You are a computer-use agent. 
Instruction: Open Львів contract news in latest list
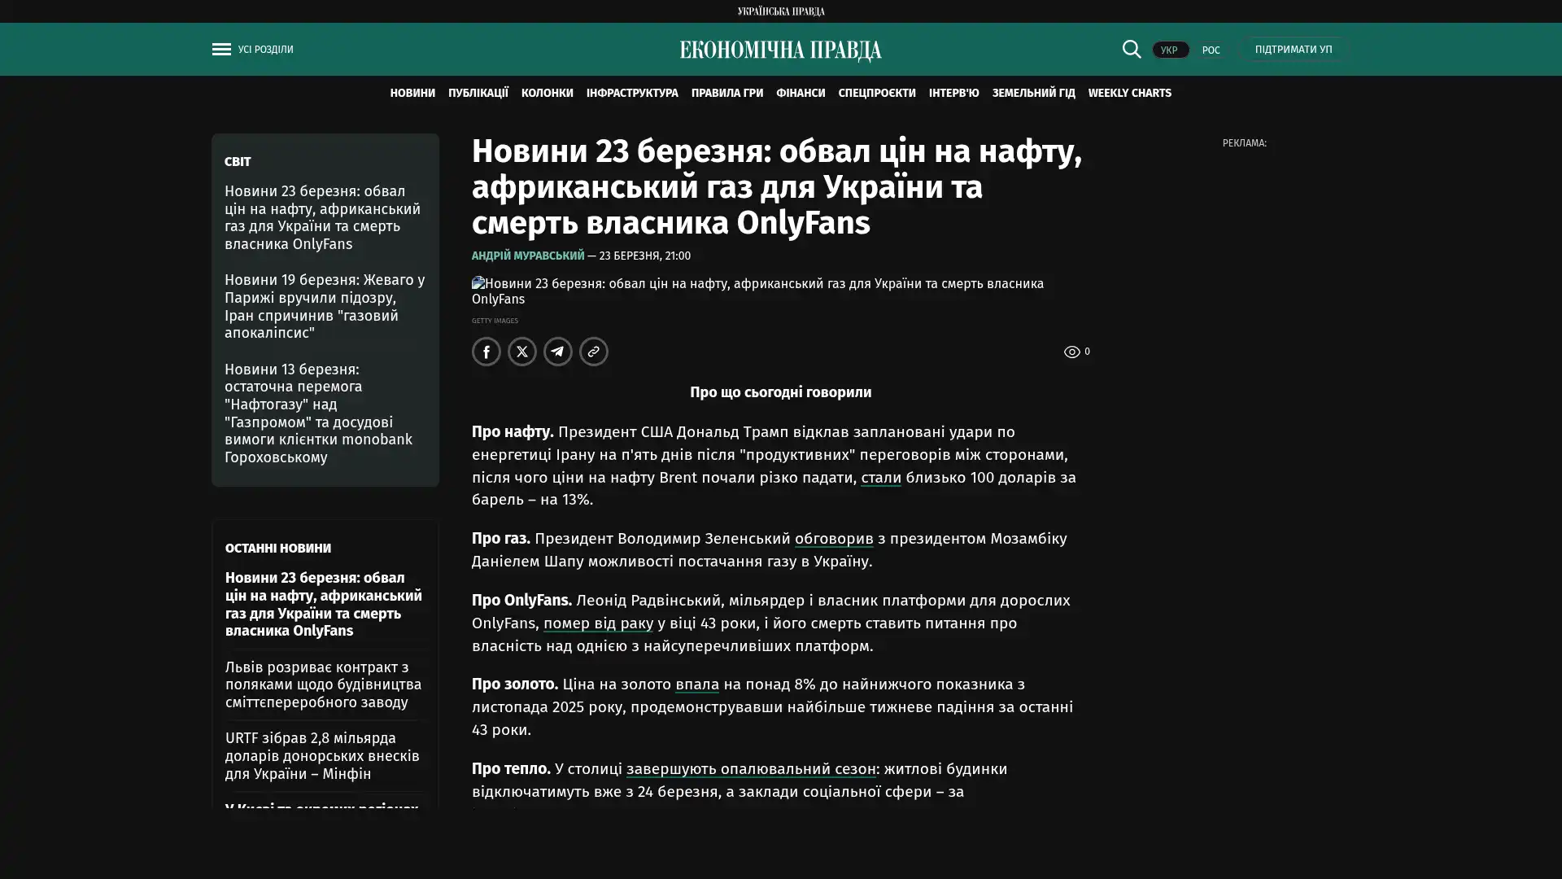(x=323, y=684)
